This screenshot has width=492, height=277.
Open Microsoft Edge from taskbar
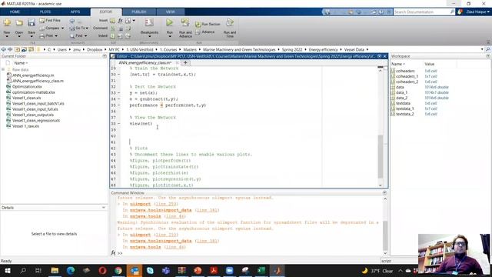(x=71, y=270)
